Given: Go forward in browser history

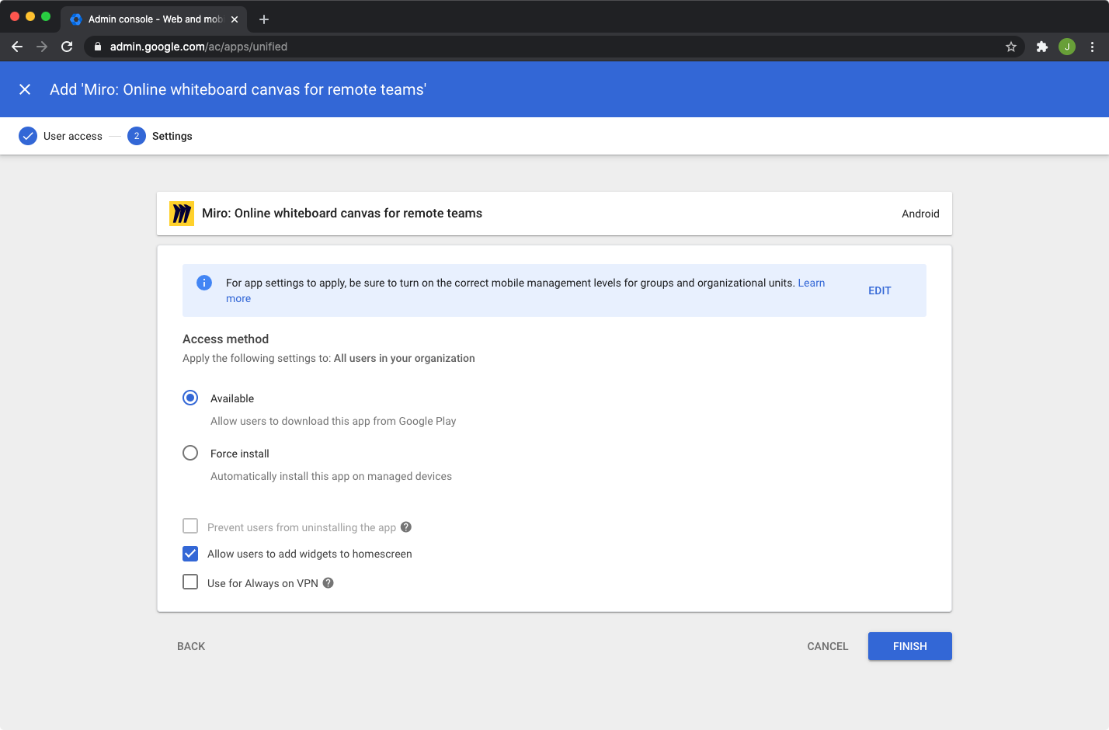Looking at the screenshot, I should pyautogui.click(x=42, y=47).
